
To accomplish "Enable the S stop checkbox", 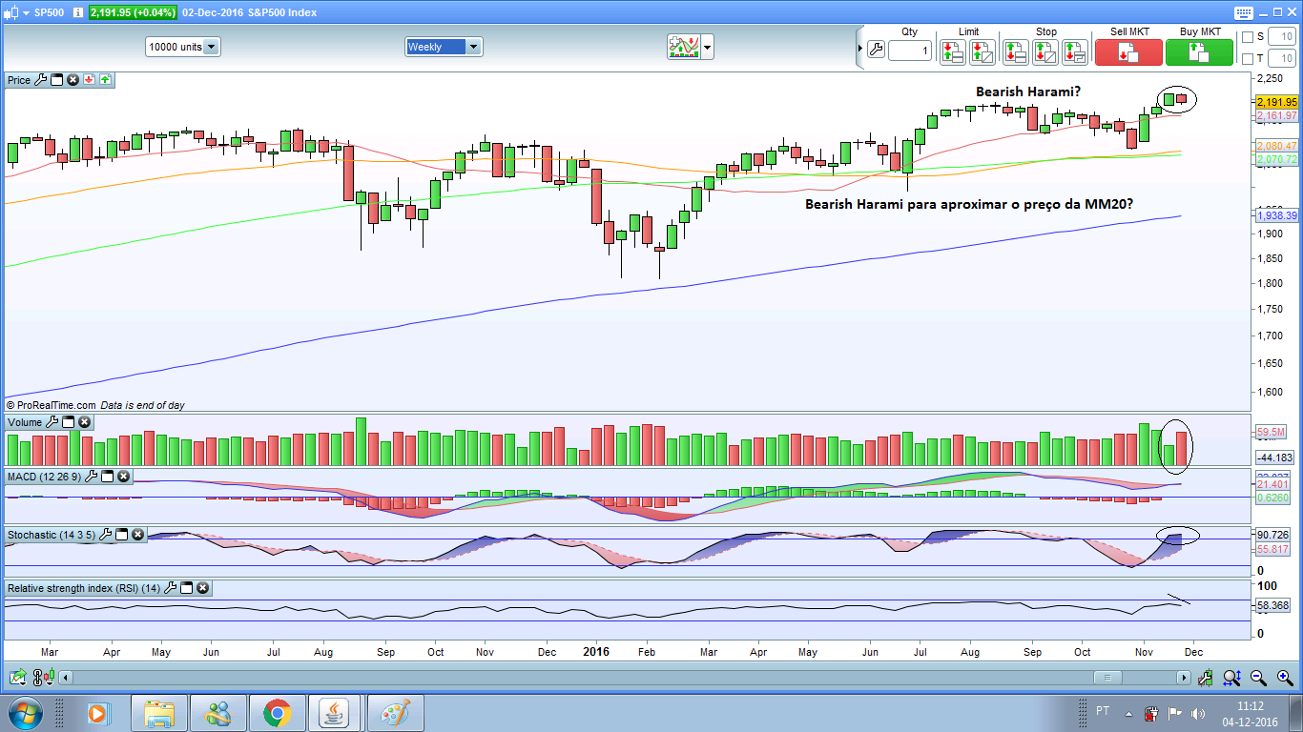I will point(1248,37).
